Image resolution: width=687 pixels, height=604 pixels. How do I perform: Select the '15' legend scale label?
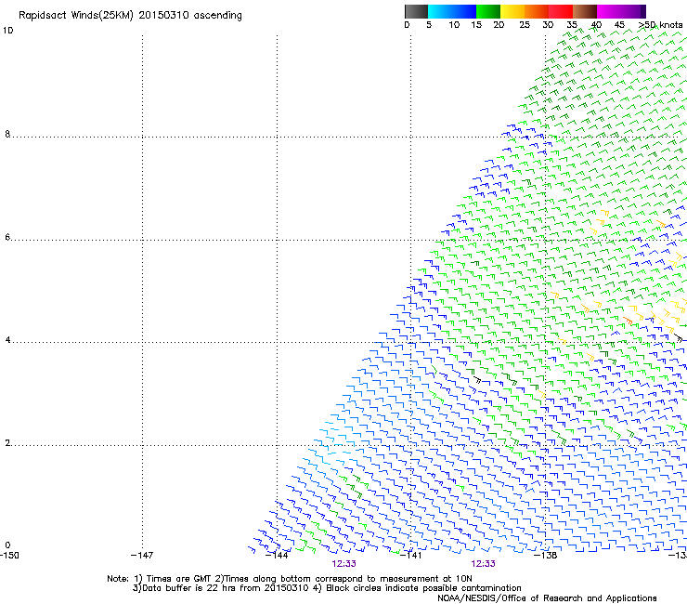pyautogui.click(x=476, y=25)
